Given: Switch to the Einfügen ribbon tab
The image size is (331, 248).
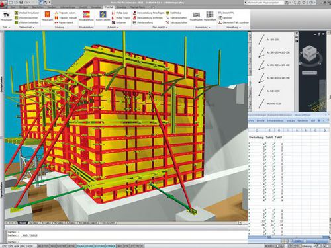Looking at the screenshot, I should coord(24,7).
